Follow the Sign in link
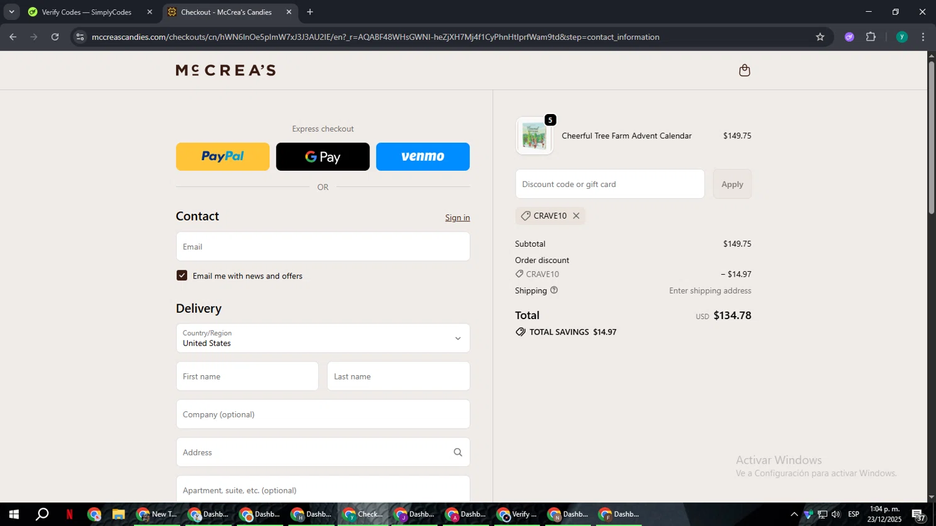The image size is (936, 526). (457, 218)
